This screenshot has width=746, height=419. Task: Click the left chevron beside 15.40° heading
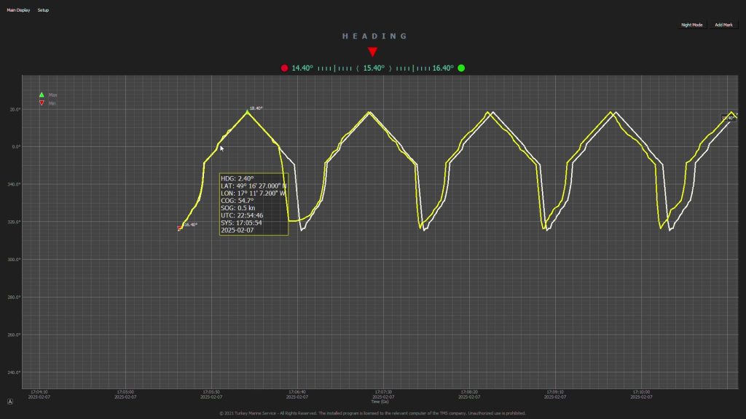(357, 68)
